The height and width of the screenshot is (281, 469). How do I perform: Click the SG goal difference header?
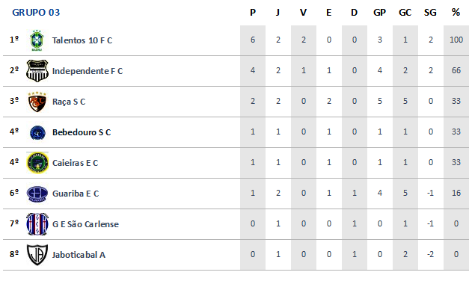coord(430,13)
